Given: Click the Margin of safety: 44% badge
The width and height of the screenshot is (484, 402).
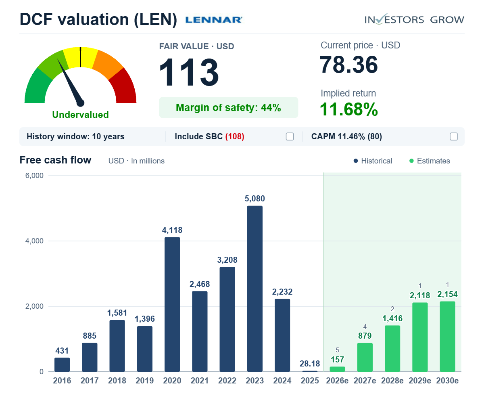Looking at the screenshot, I should tap(229, 107).
